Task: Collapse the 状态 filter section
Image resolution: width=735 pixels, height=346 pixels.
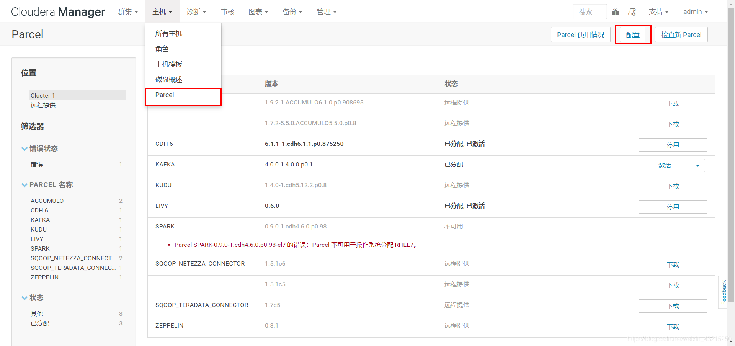Action: [33, 298]
